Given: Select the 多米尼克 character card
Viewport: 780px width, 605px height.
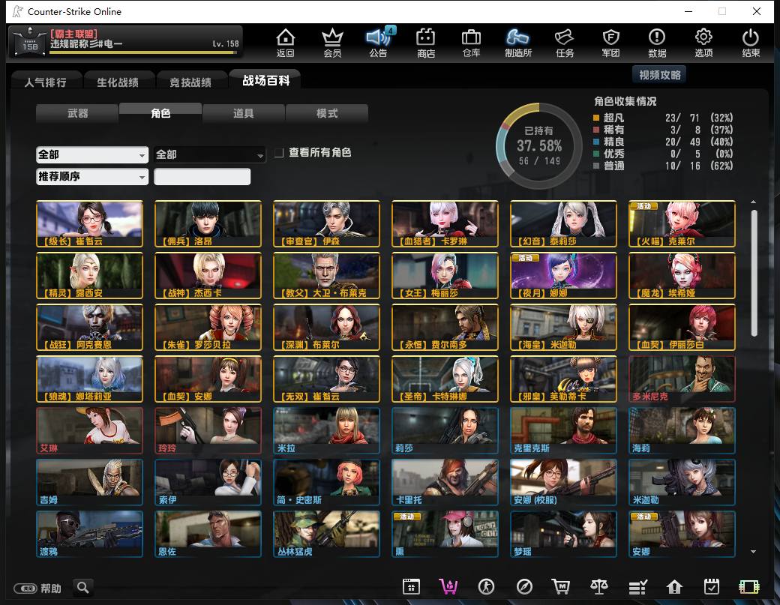Looking at the screenshot, I should 682,379.
